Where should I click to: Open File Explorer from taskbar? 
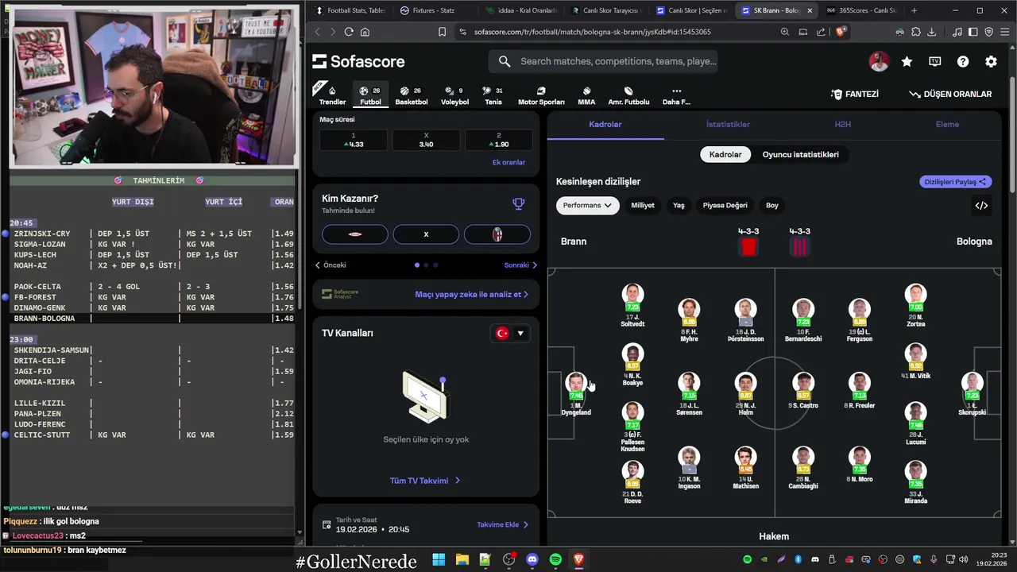tap(462, 559)
